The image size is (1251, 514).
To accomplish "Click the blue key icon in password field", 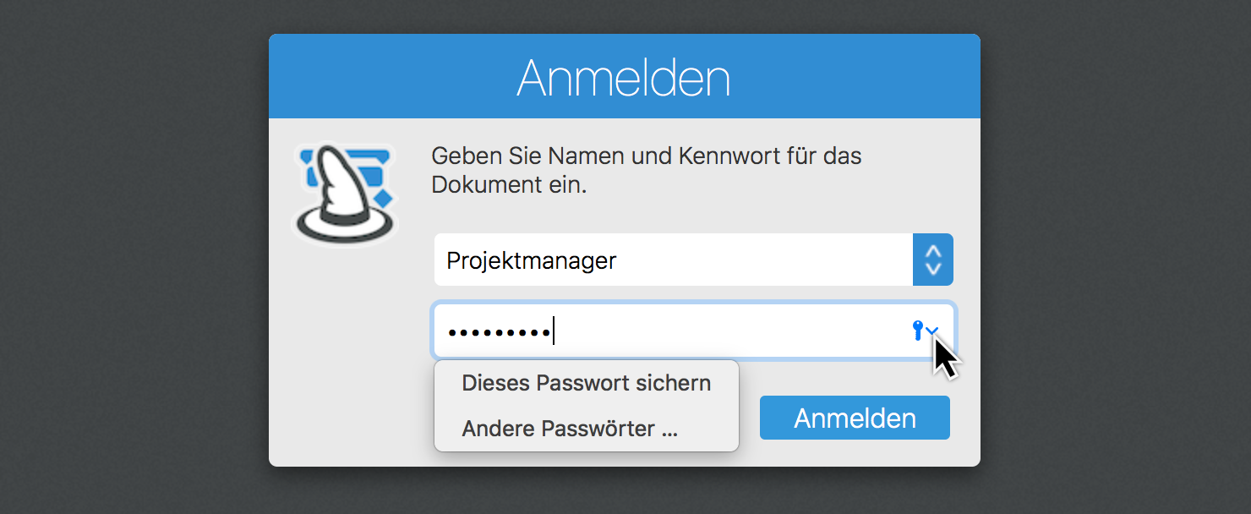I will click(x=918, y=331).
